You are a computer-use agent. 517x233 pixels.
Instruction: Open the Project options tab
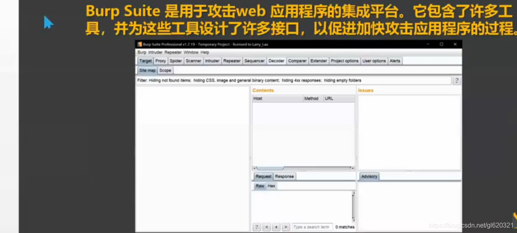[345, 61]
